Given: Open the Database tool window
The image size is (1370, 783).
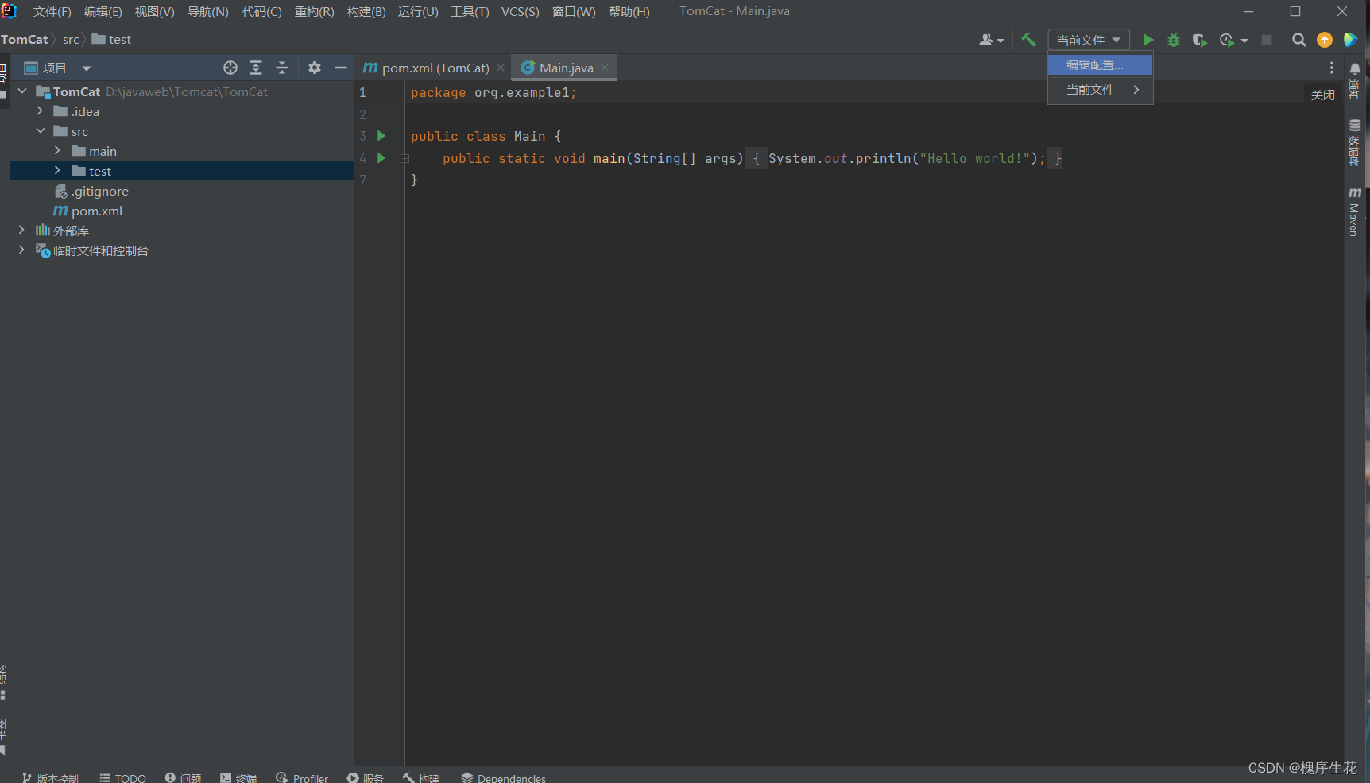Looking at the screenshot, I should pyautogui.click(x=1355, y=142).
